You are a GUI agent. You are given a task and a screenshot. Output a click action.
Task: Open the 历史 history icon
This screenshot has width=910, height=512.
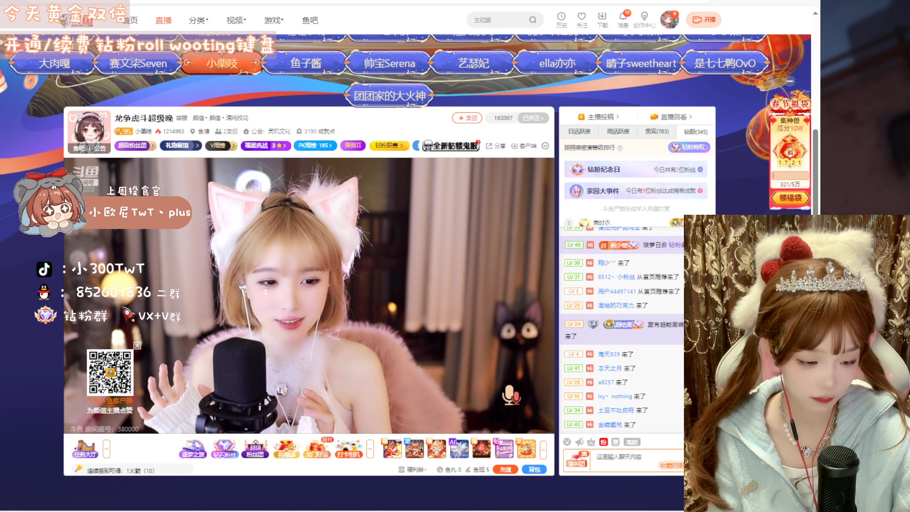(x=561, y=19)
